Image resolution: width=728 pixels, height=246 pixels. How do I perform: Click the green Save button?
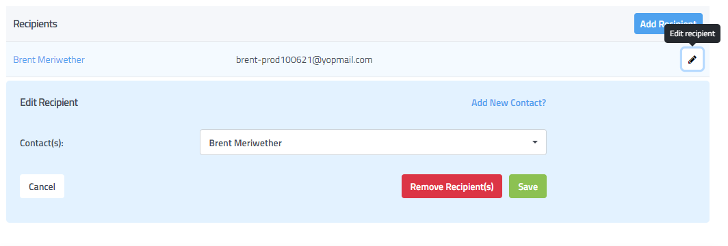(528, 187)
